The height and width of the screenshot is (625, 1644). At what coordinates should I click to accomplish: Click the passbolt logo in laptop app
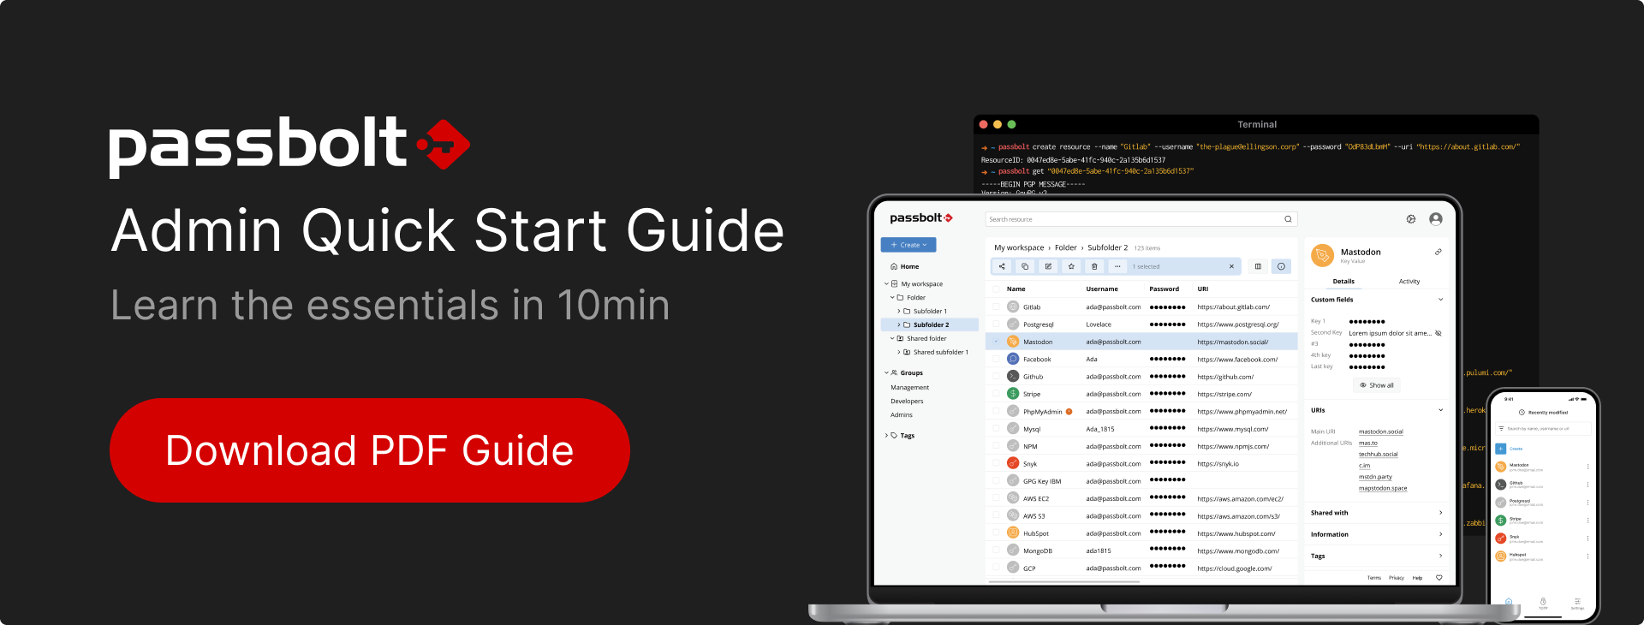[x=920, y=218]
